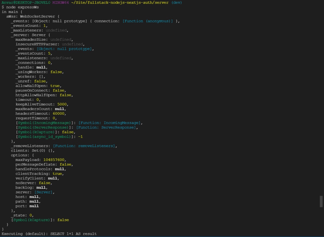Click the 'clients: Set(0) {},' line
324x237 pixels.
33,151
